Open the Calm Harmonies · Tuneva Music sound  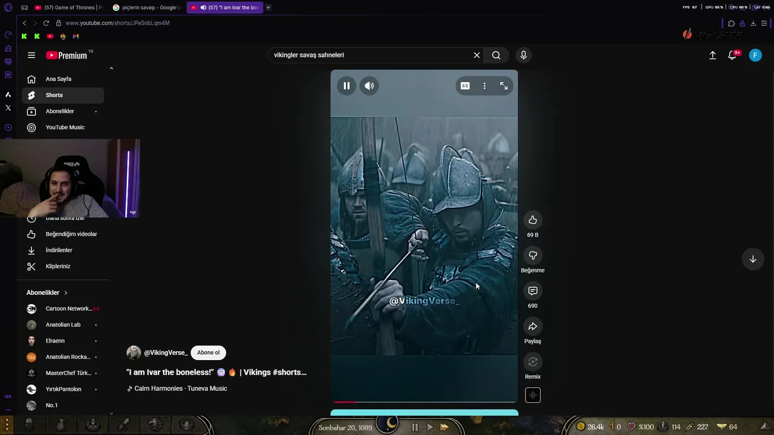(177, 388)
